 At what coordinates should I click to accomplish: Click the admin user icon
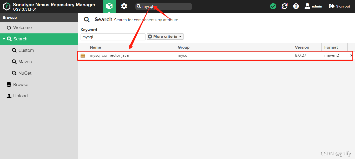[307, 6]
